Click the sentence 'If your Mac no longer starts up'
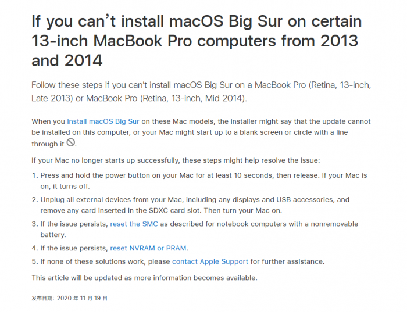The height and width of the screenshot is (312, 407). 176,160
